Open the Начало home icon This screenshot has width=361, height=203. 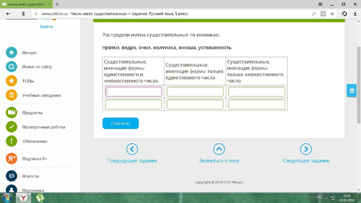11,52
